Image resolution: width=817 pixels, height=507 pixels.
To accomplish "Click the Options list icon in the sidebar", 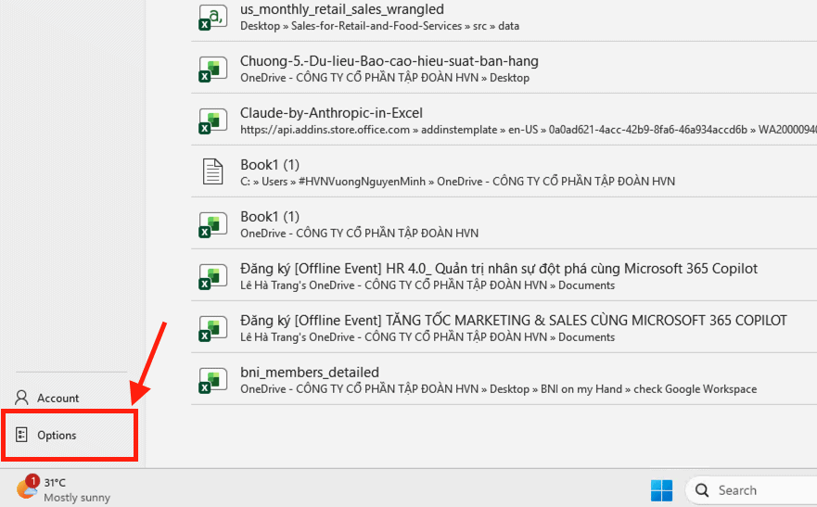I will pyautogui.click(x=22, y=435).
